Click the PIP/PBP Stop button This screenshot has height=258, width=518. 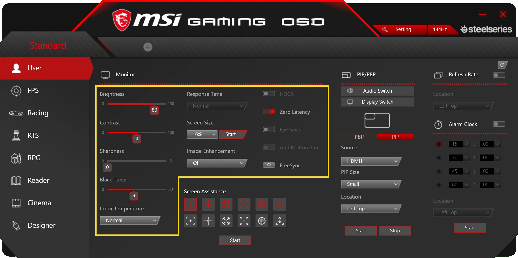395,231
